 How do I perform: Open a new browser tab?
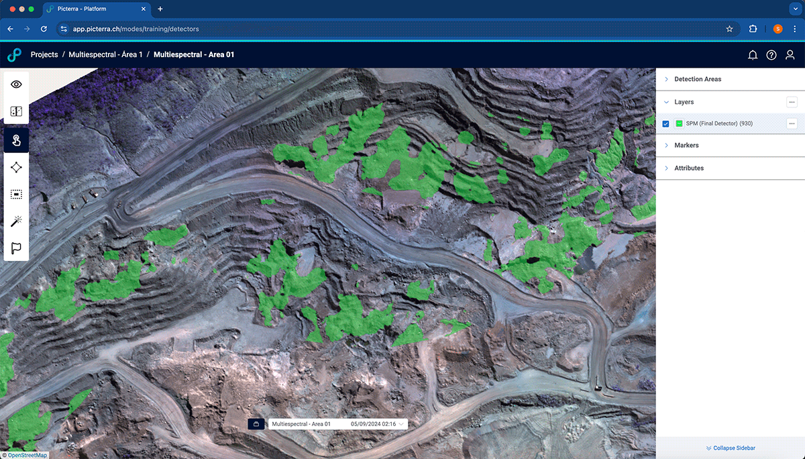tap(160, 9)
